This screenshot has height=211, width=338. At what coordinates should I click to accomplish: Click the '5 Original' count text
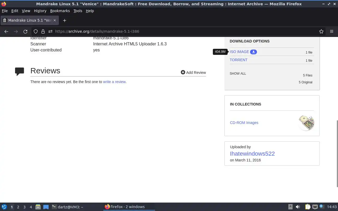[306, 82]
